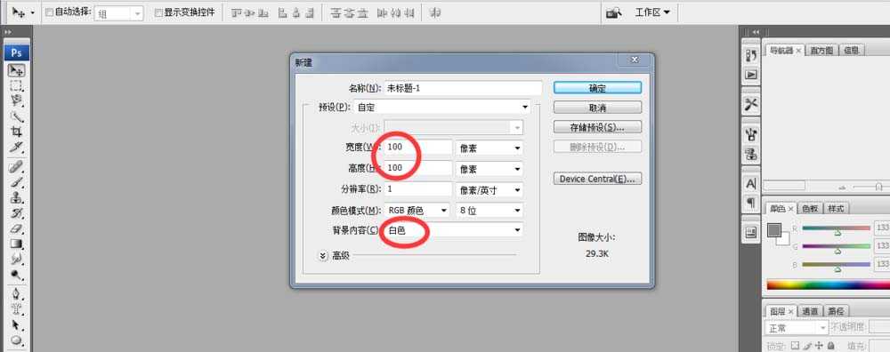Select the Type tool in toolbox
This screenshot has width=890, height=352.
pyautogui.click(x=16, y=309)
